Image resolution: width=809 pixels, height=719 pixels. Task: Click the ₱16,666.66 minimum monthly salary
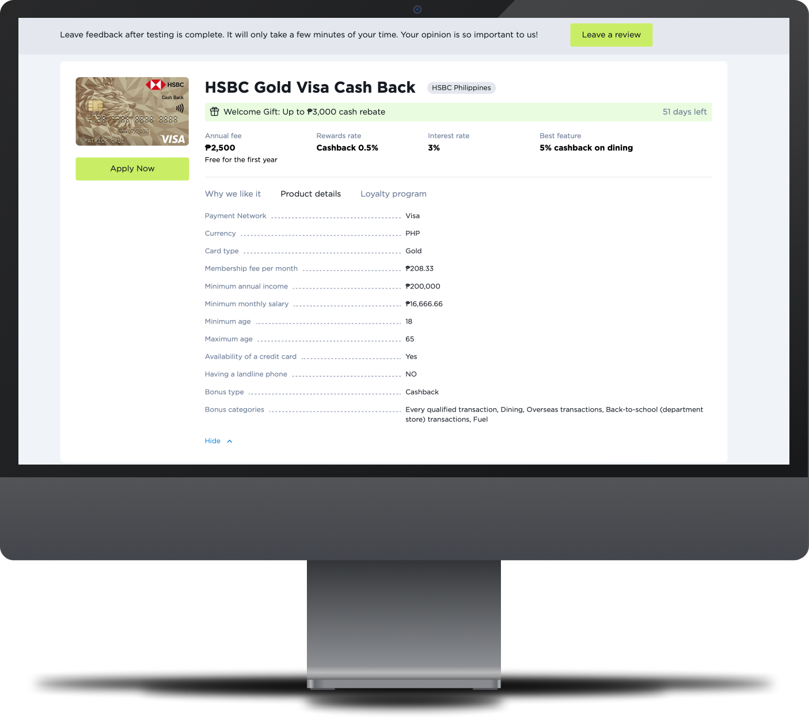(x=424, y=304)
